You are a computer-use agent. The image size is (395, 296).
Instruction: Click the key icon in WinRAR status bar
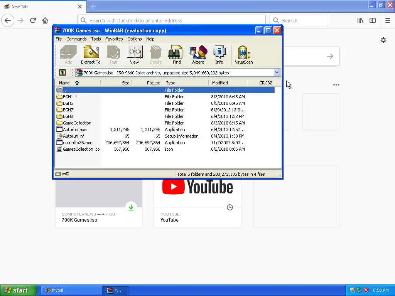coord(66,174)
